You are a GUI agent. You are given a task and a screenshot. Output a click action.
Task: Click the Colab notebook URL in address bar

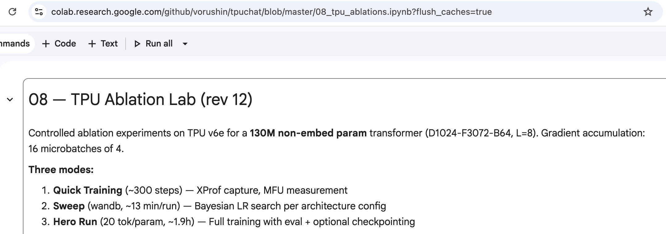pyautogui.click(x=271, y=12)
